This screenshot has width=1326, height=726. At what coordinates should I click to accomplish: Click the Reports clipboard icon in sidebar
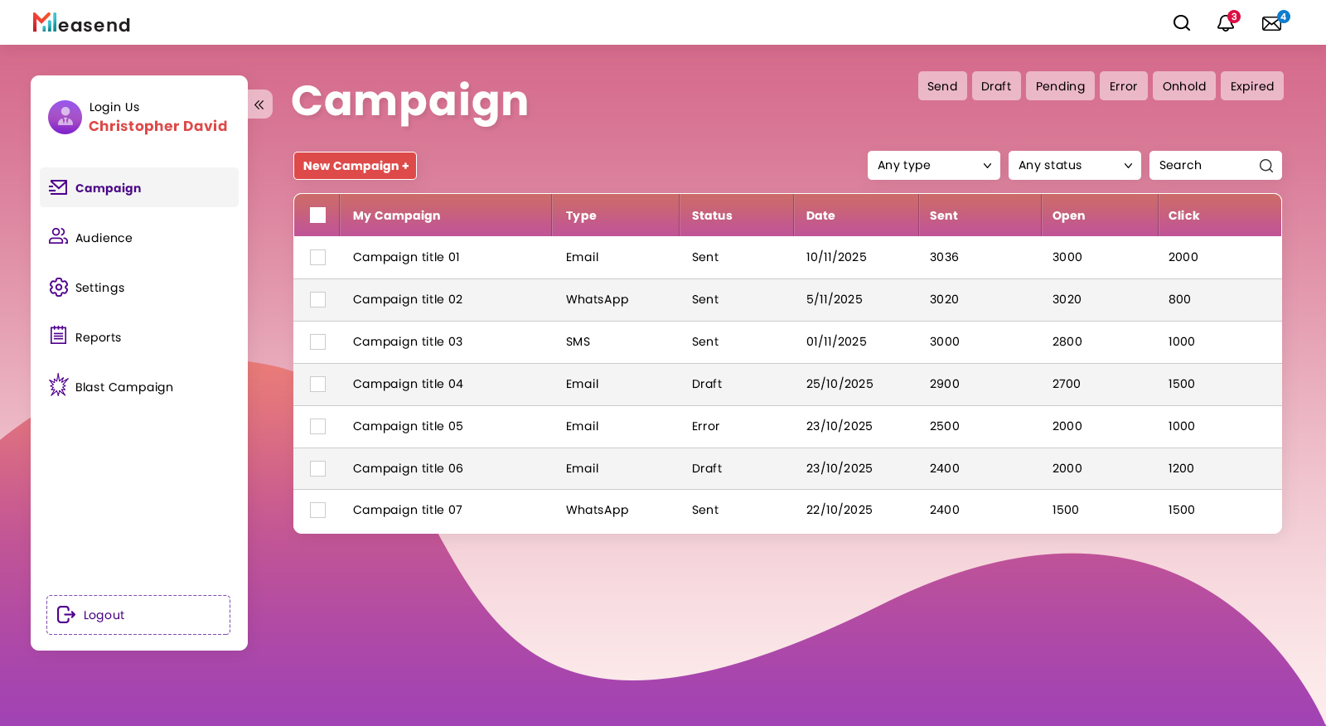[58, 336]
